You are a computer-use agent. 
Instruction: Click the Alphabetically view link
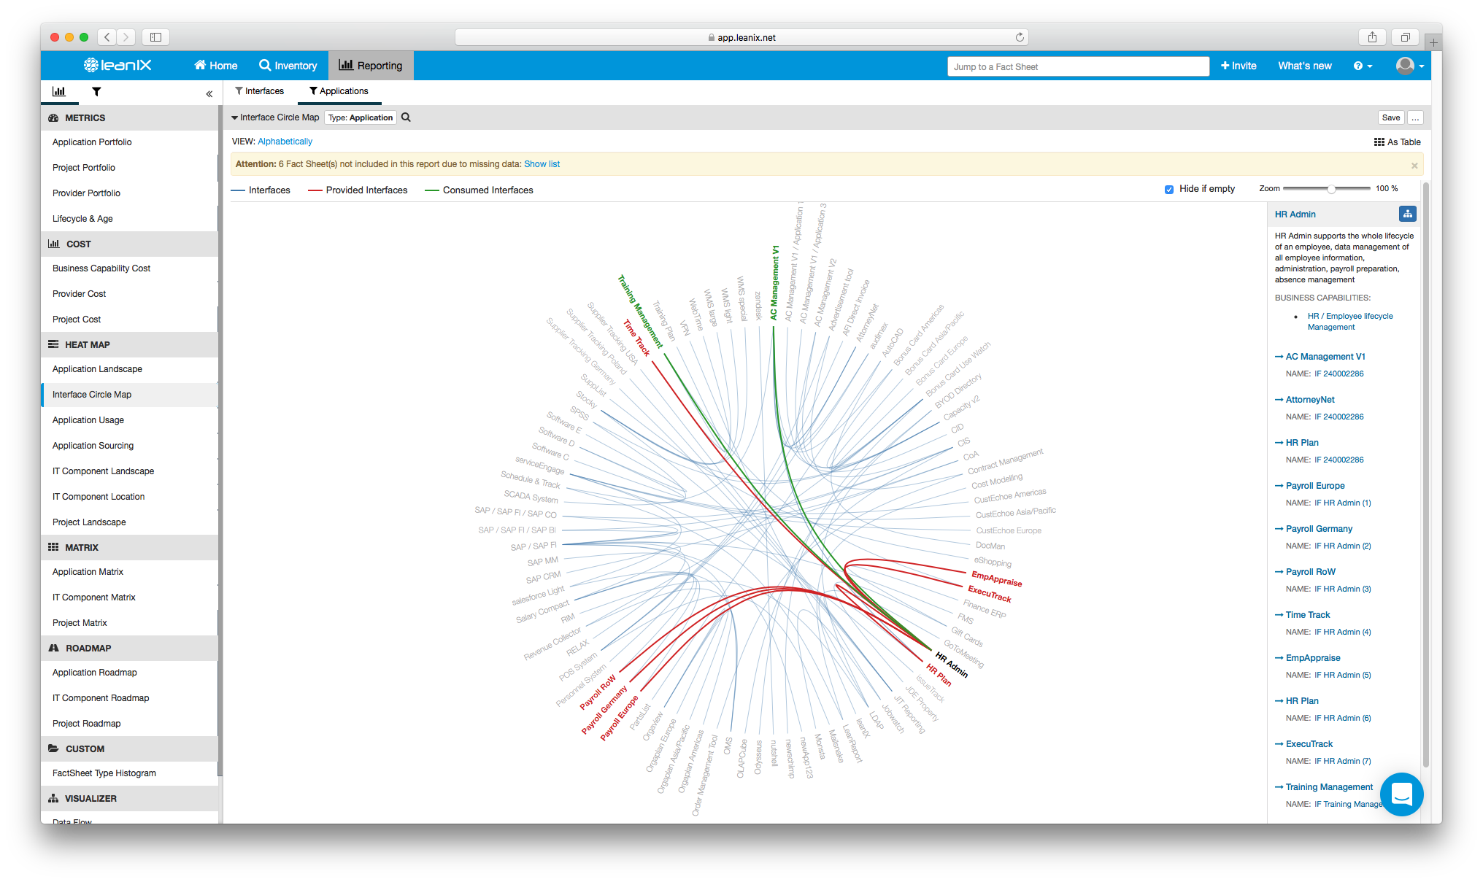285,142
